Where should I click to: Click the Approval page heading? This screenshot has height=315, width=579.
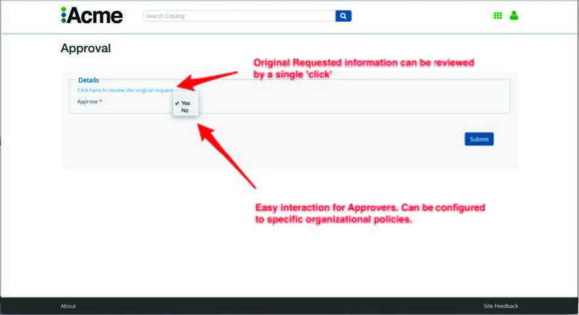(85, 48)
